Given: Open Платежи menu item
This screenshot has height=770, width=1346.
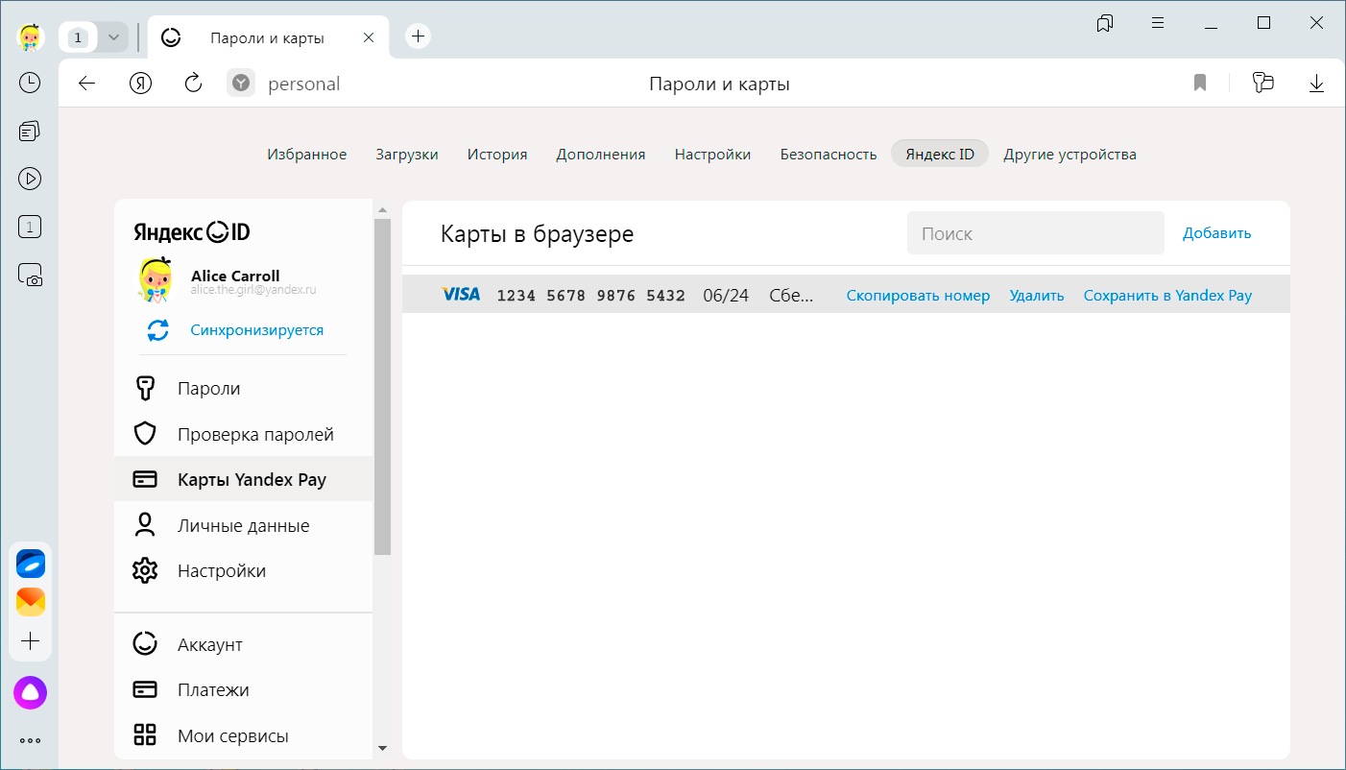Looking at the screenshot, I should (244, 689).
